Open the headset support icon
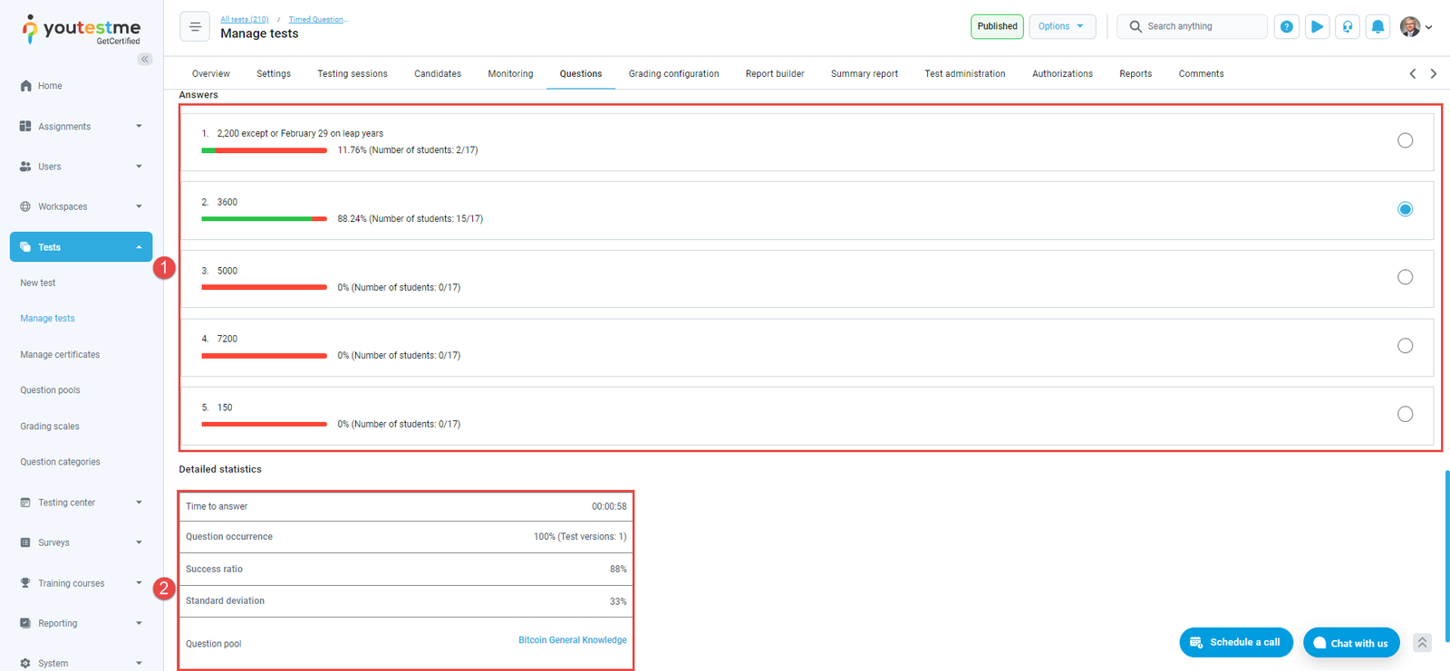The width and height of the screenshot is (1450, 671). (1348, 26)
